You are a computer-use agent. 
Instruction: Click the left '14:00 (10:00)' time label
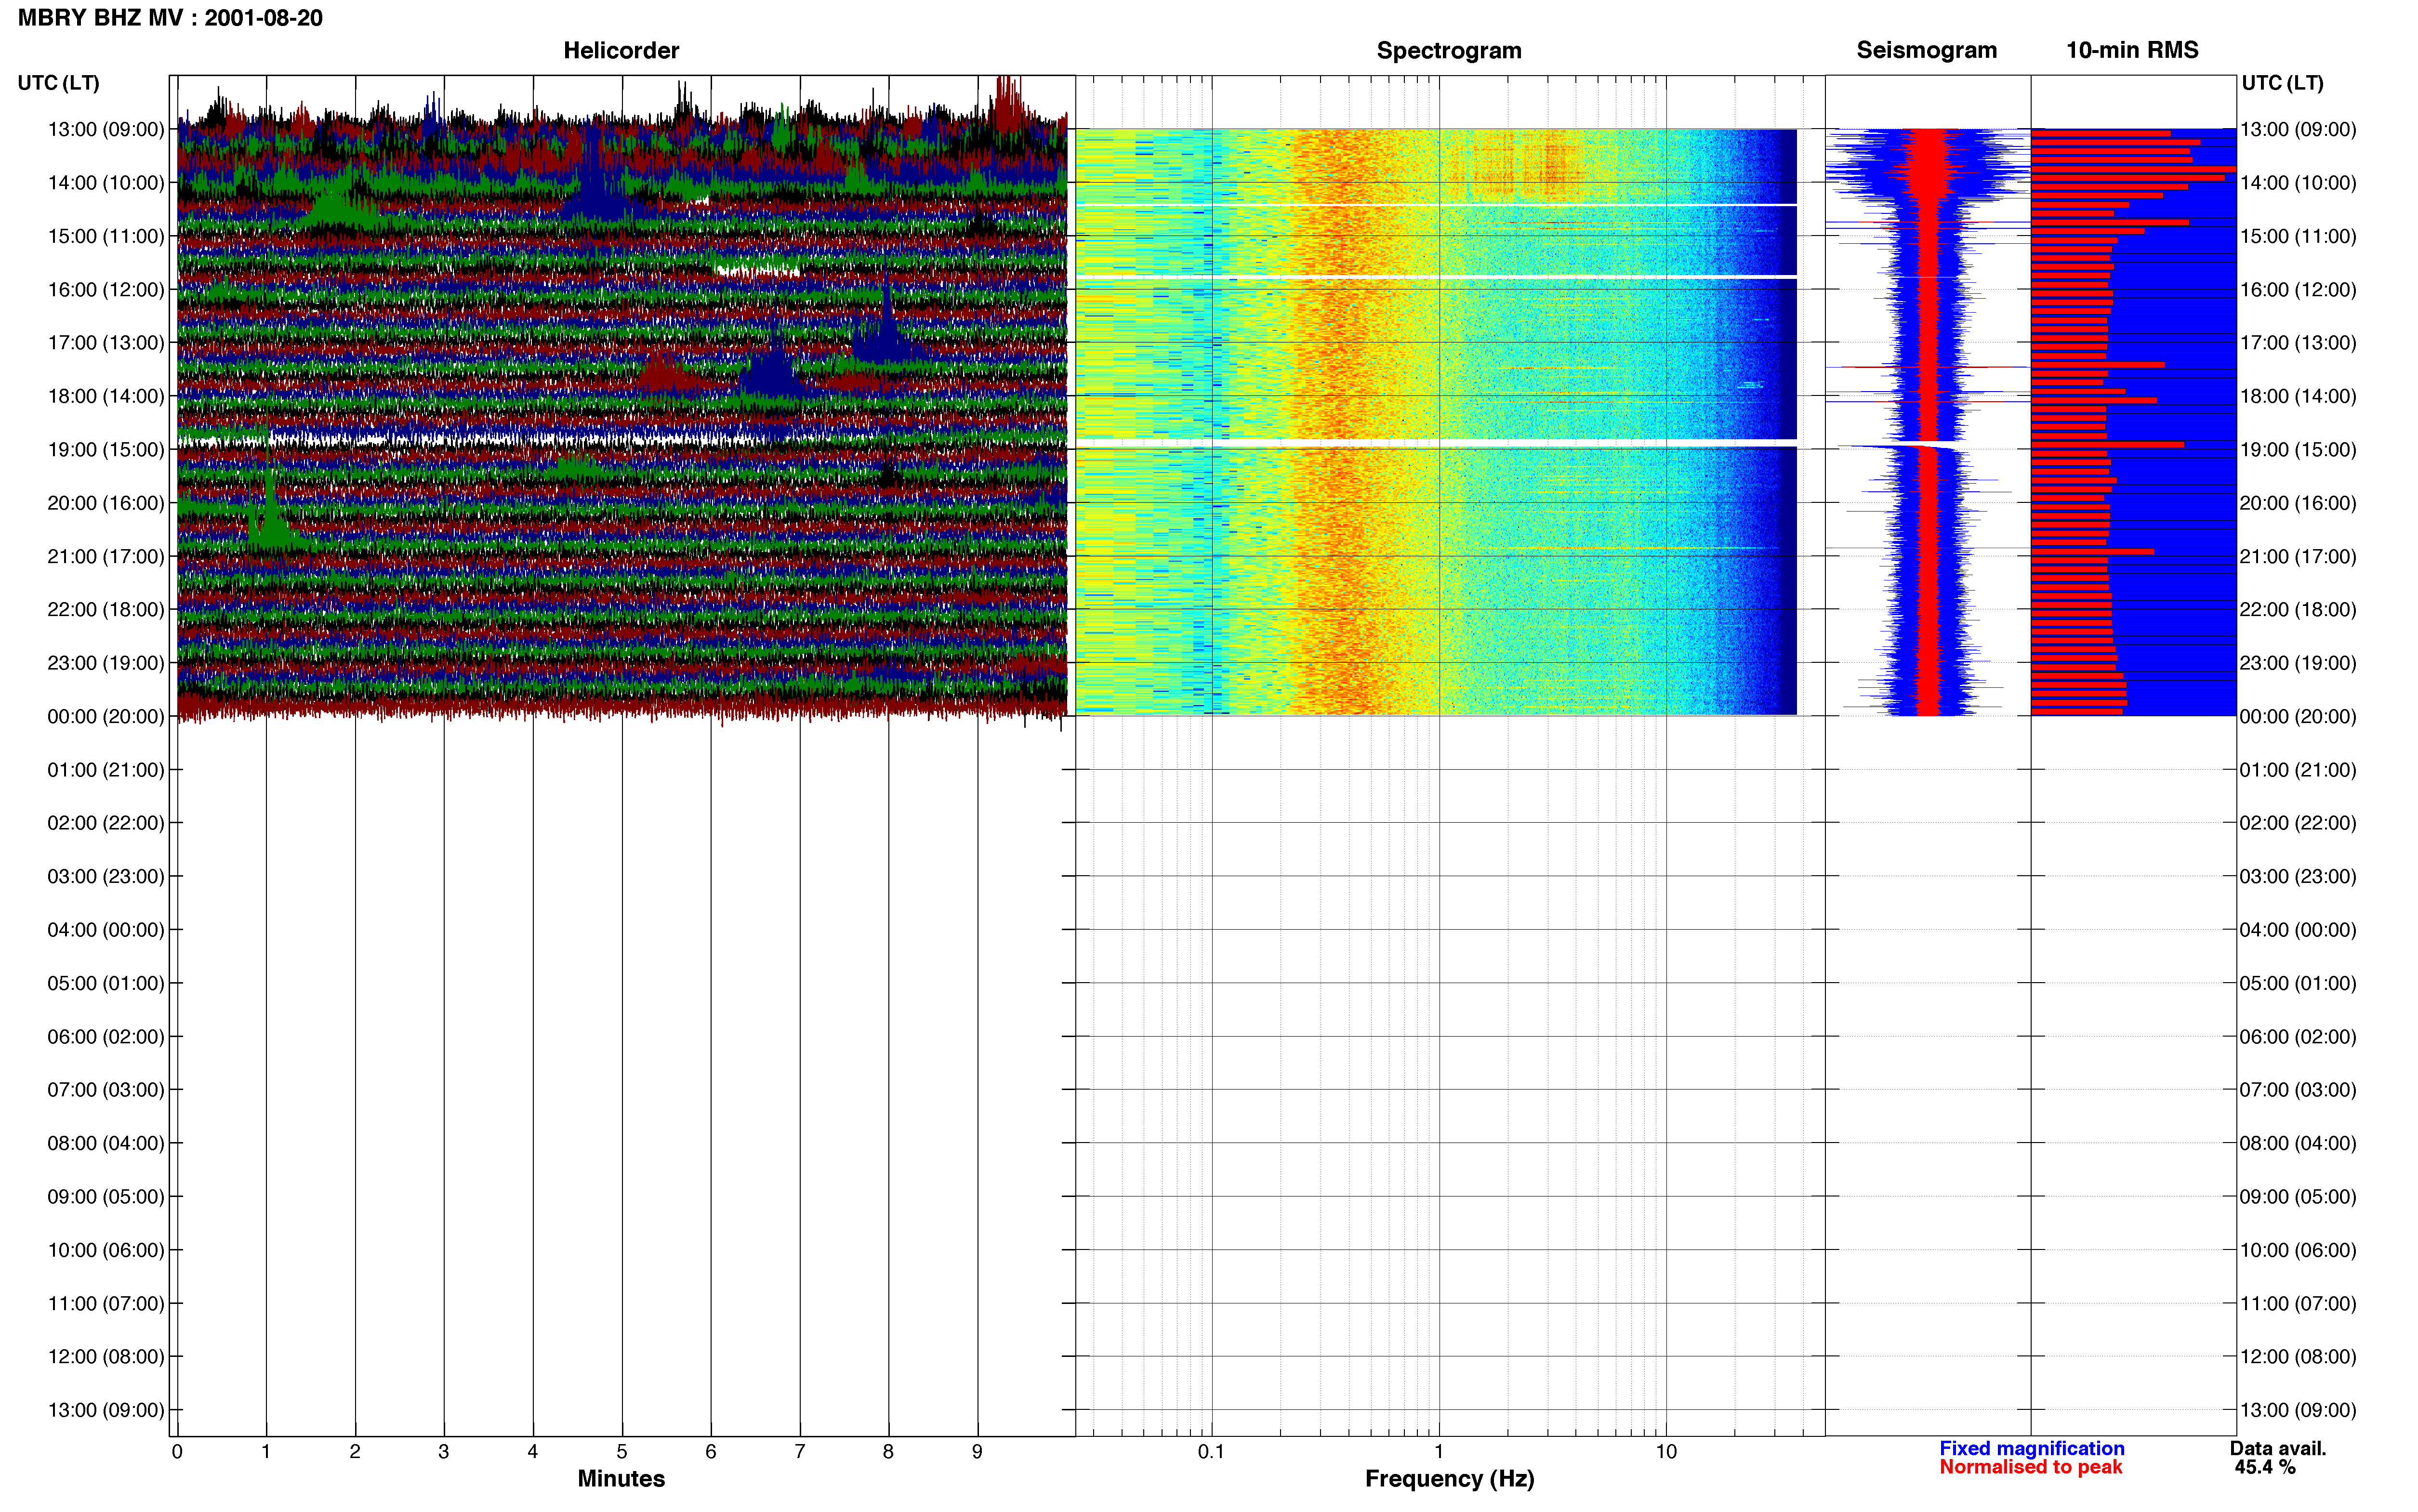tap(106, 183)
